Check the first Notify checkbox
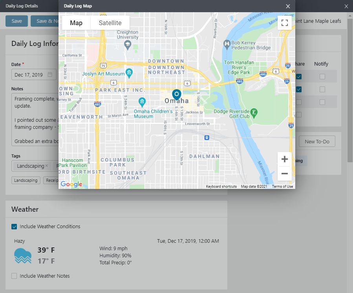353x293 pixels. (322, 77)
